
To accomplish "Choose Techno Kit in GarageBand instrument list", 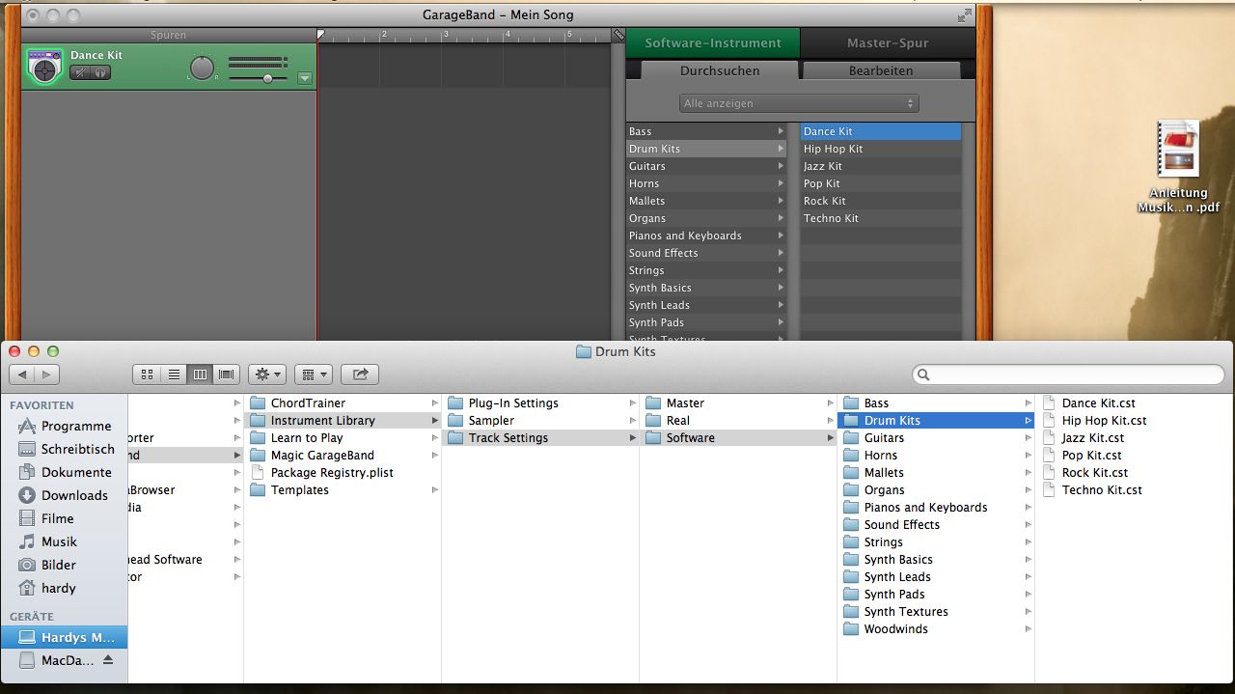I will tap(881, 218).
